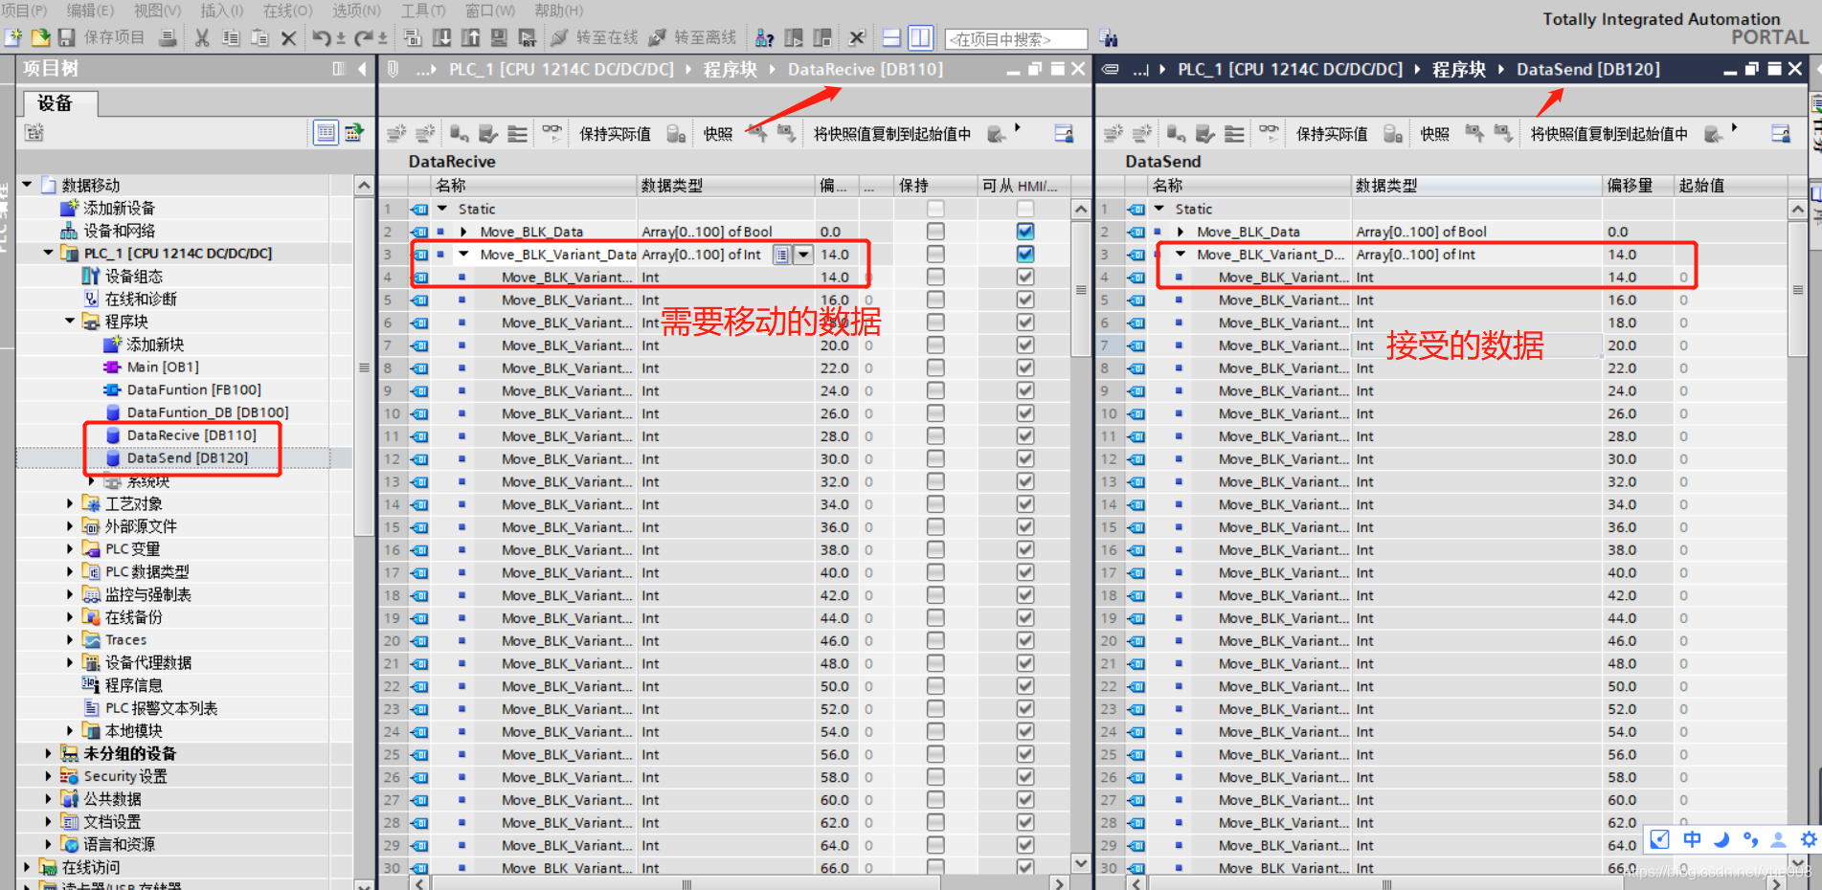Click the 转至在线 button
Image resolution: width=1822 pixels, height=890 pixels.
point(596,37)
